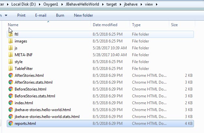Select file name AfterStories.html
The height and width of the screenshot is (133, 204).
tap(29, 75)
